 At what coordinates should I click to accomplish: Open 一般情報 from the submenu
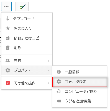click(80, 72)
